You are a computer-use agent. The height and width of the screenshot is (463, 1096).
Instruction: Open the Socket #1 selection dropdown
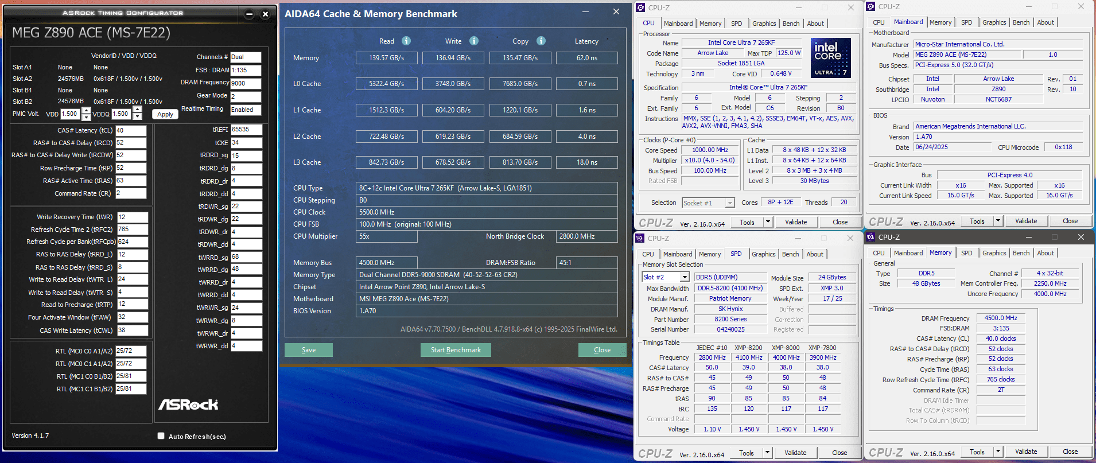coord(730,203)
